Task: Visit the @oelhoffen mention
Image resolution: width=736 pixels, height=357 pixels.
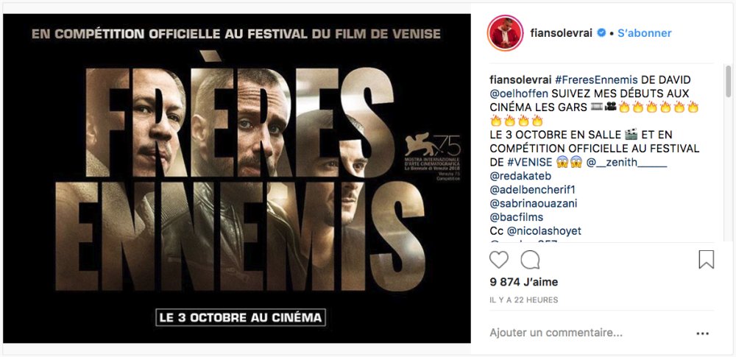Action: pyautogui.click(x=519, y=93)
